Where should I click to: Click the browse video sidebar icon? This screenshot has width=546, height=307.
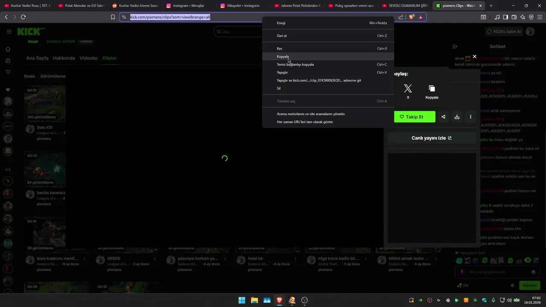pyautogui.click(x=8, y=61)
